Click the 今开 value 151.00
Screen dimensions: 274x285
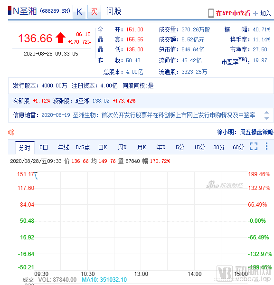point(135,29)
